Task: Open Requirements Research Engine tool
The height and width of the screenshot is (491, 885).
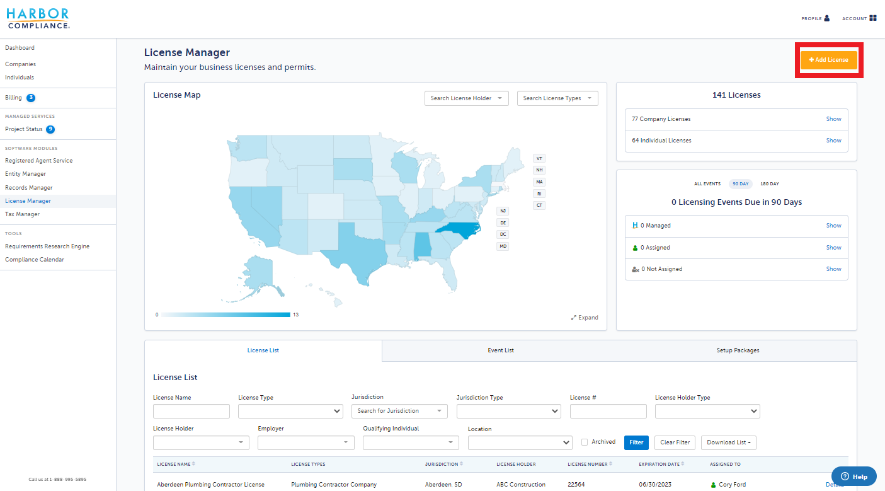Action: pyautogui.click(x=47, y=246)
